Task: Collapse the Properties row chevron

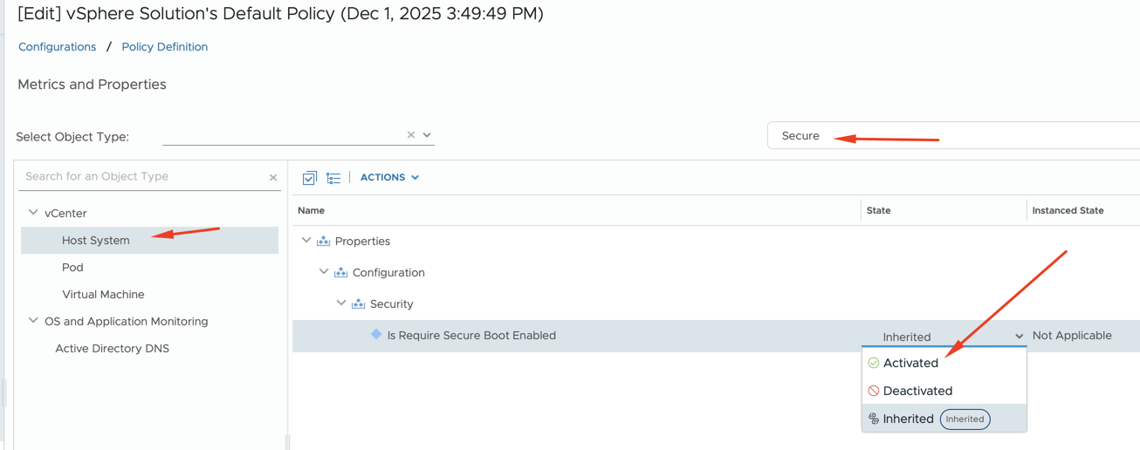Action: point(306,241)
